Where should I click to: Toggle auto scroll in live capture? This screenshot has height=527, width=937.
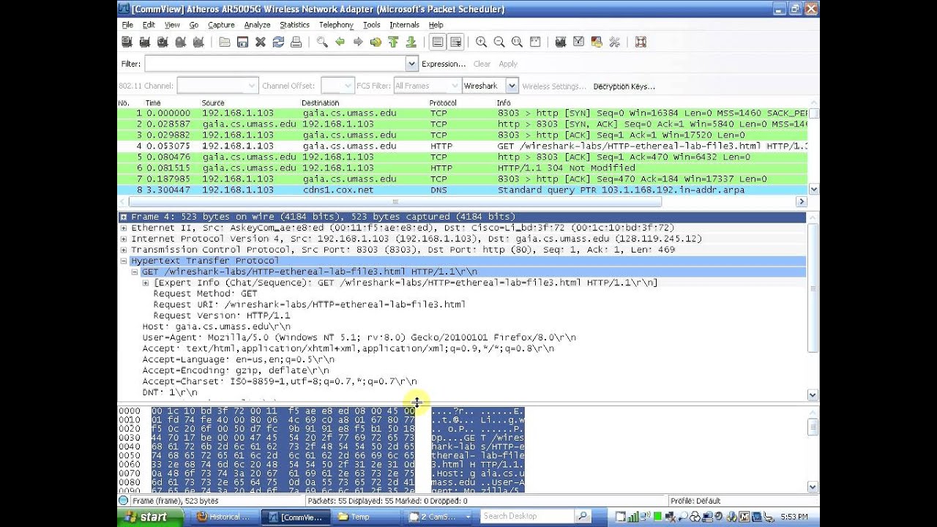pyautogui.click(x=455, y=42)
